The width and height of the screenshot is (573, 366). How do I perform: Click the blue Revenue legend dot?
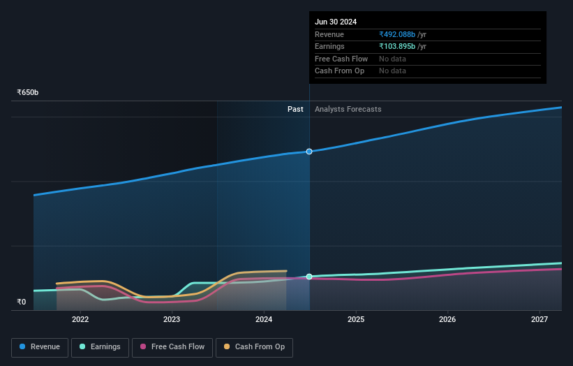pos(22,346)
